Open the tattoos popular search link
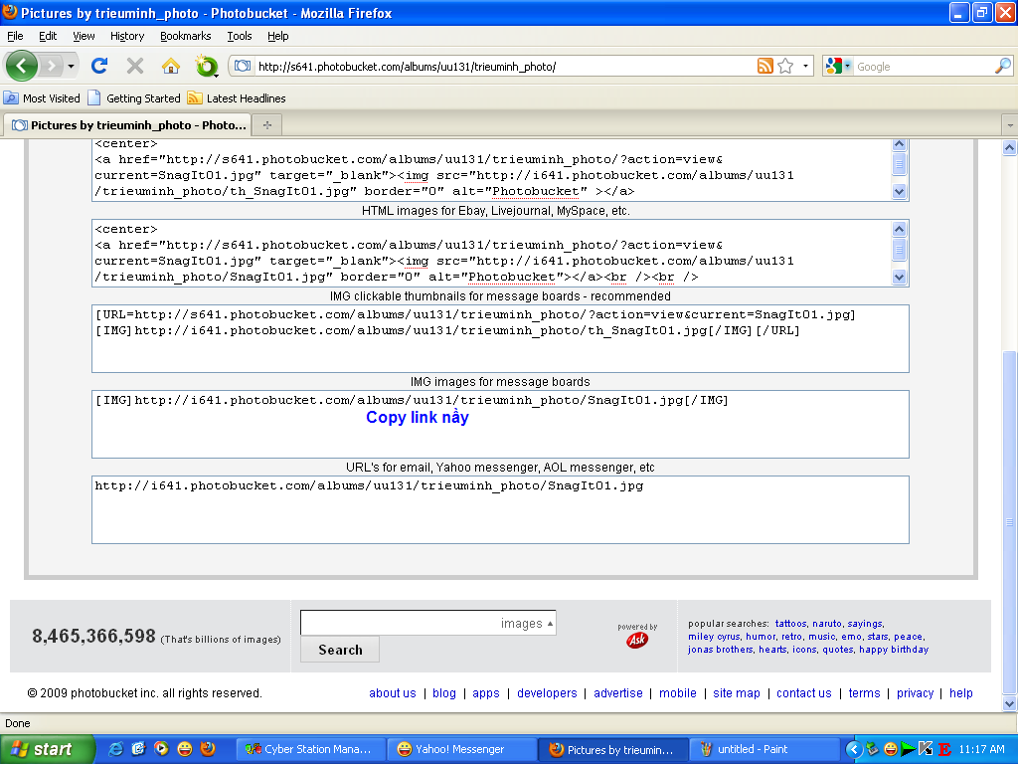Image resolution: width=1018 pixels, height=764 pixels. click(x=790, y=624)
